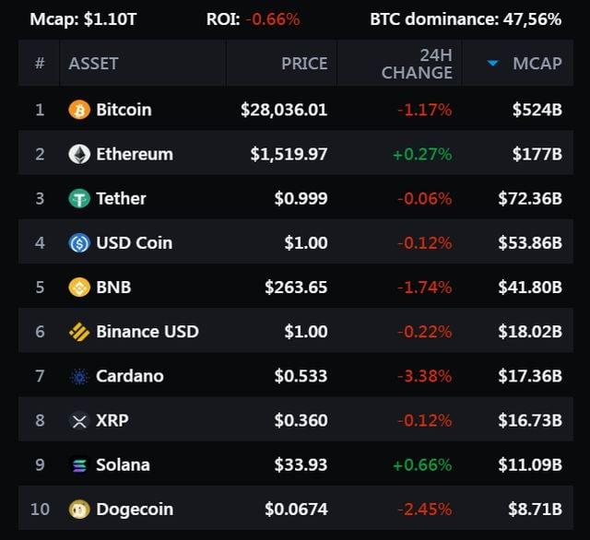The height and width of the screenshot is (540, 590).
Task: Sort by the ASSET column header
Action: click(93, 64)
